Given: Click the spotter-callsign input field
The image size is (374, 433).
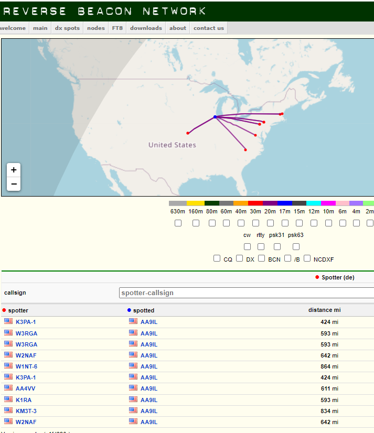Looking at the screenshot, I should pos(247,293).
